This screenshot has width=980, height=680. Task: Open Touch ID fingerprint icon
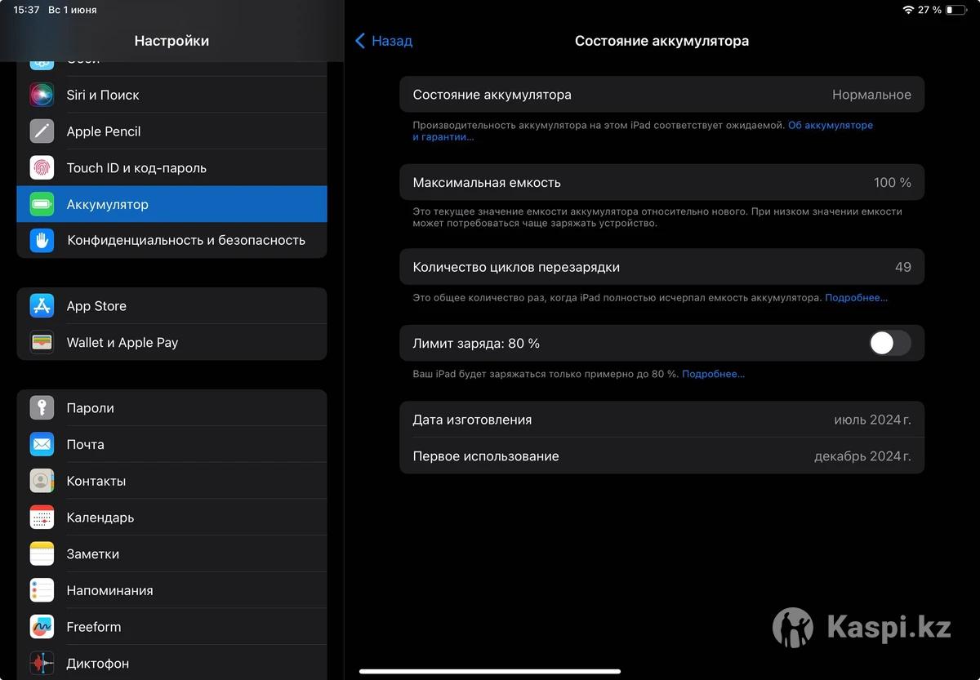pos(42,168)
